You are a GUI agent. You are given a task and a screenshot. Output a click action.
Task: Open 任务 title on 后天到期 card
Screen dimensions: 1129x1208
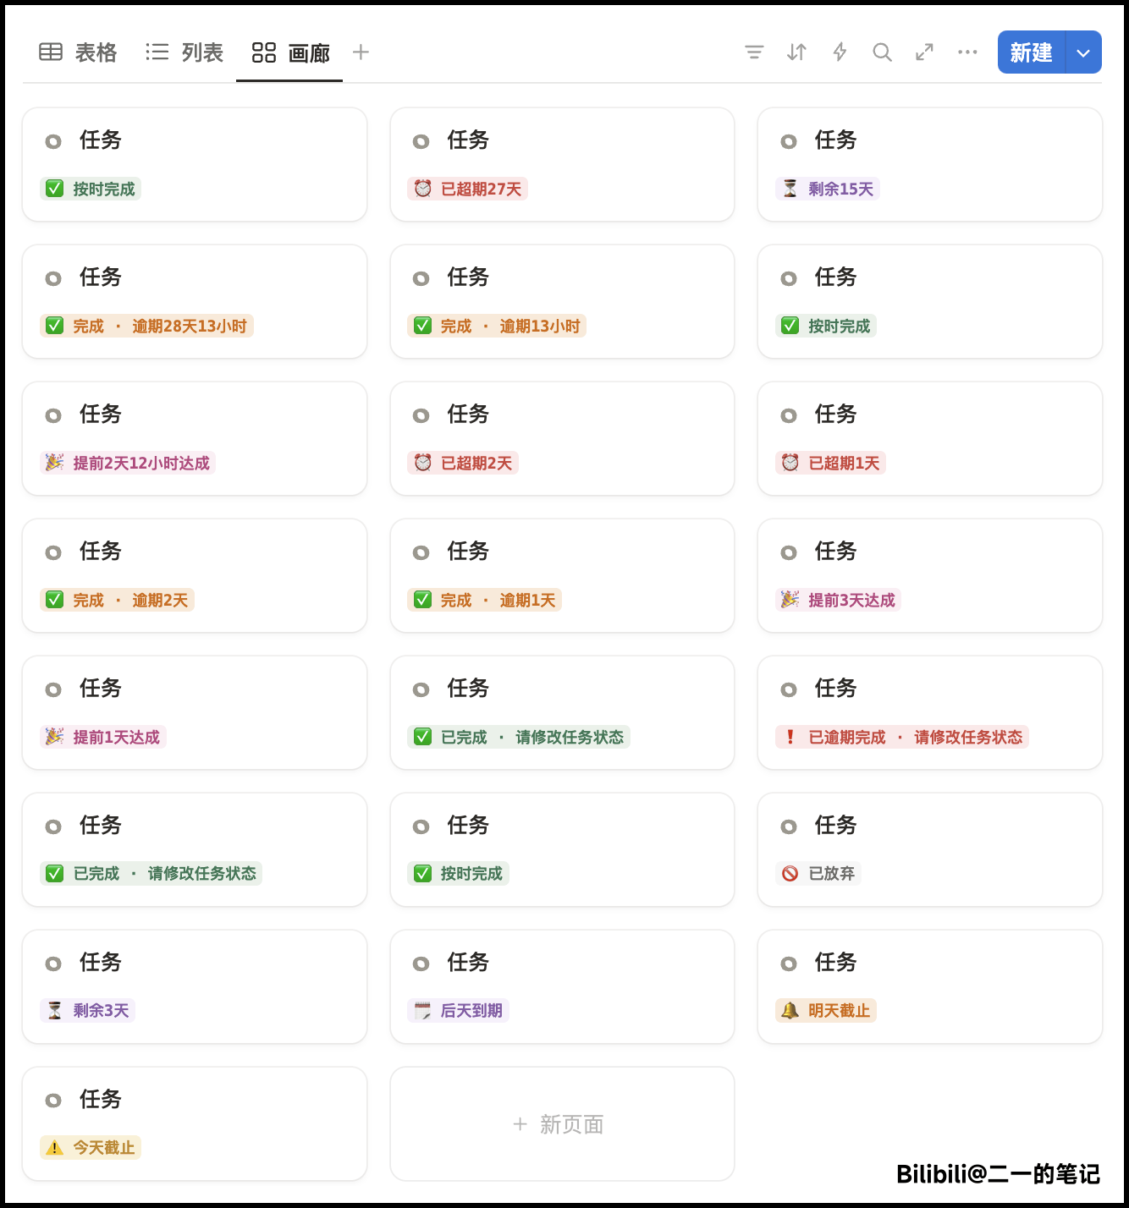tap(468, 962)
